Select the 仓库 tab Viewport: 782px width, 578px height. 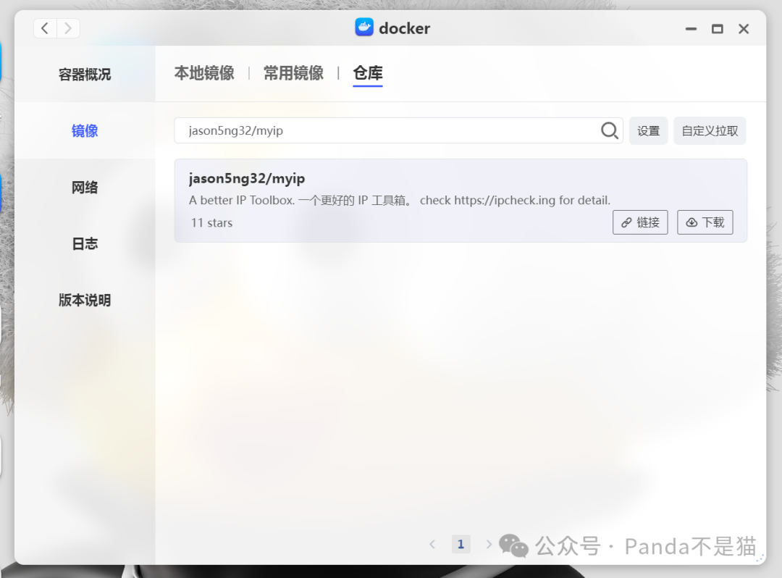tap(368, 73)
